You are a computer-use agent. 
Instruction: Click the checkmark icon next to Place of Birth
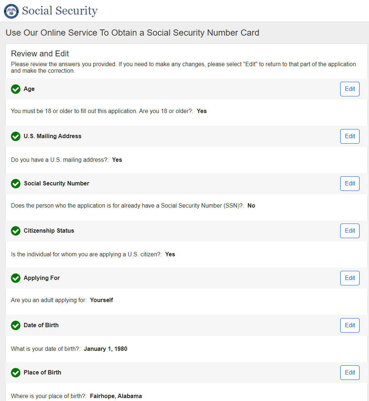click(x=16, y=373)
